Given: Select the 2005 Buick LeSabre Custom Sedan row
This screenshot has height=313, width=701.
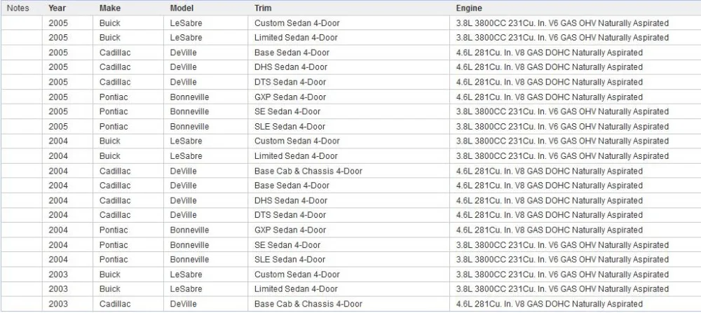Looking at the screenshot, I should coord(350,23).
